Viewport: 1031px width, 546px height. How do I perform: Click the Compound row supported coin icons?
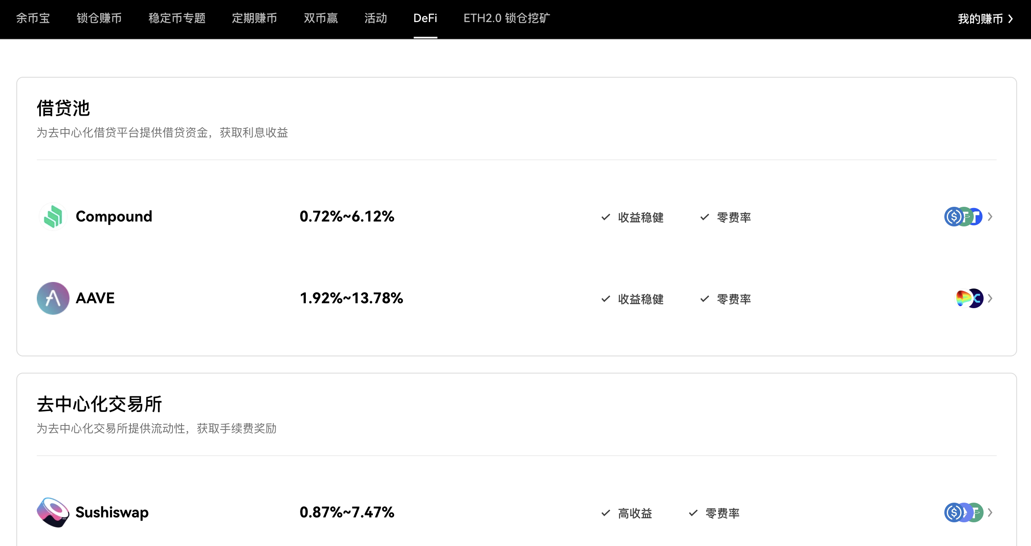963,217
